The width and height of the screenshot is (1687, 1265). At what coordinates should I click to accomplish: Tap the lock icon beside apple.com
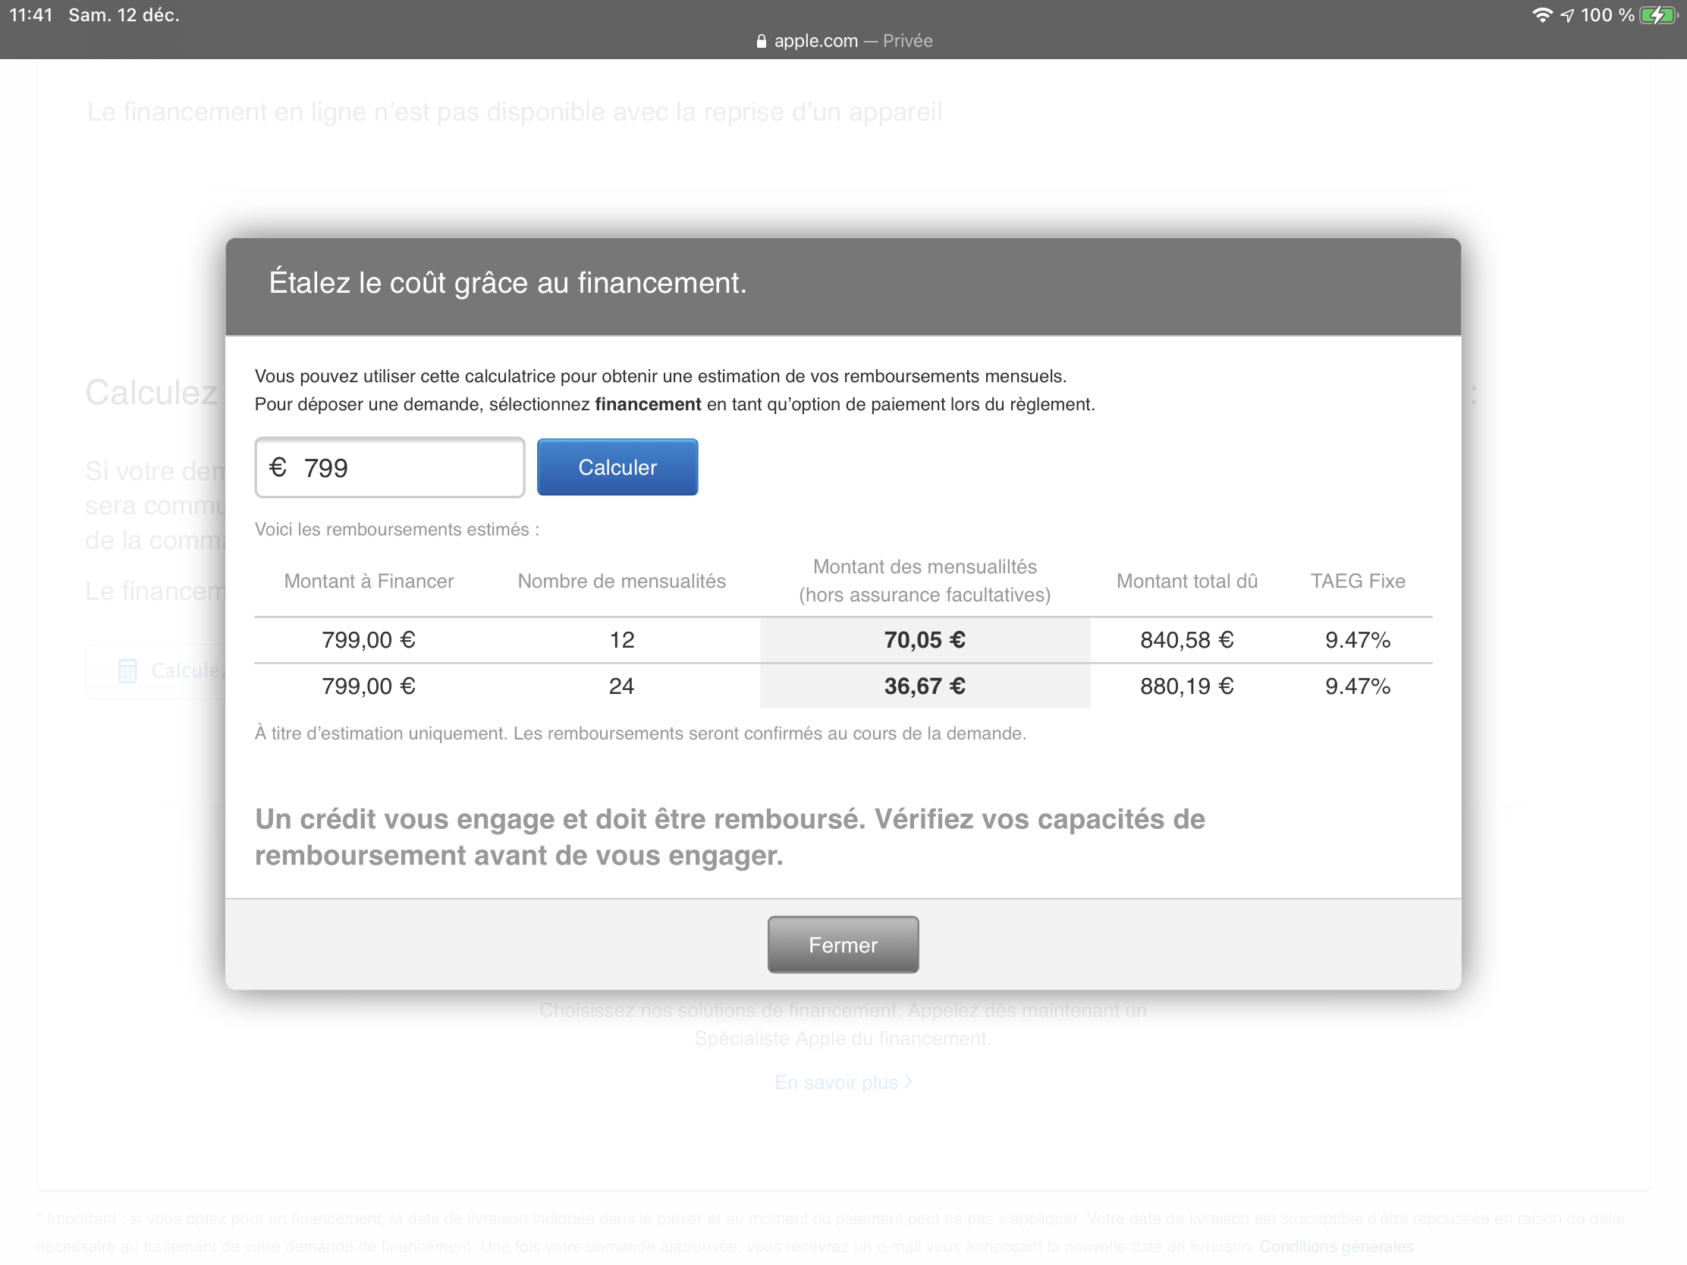[761, 41]
